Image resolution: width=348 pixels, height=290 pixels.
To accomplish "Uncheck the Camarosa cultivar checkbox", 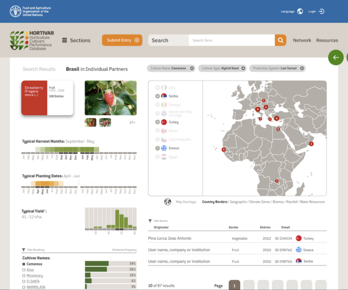I will pos(23,264).
